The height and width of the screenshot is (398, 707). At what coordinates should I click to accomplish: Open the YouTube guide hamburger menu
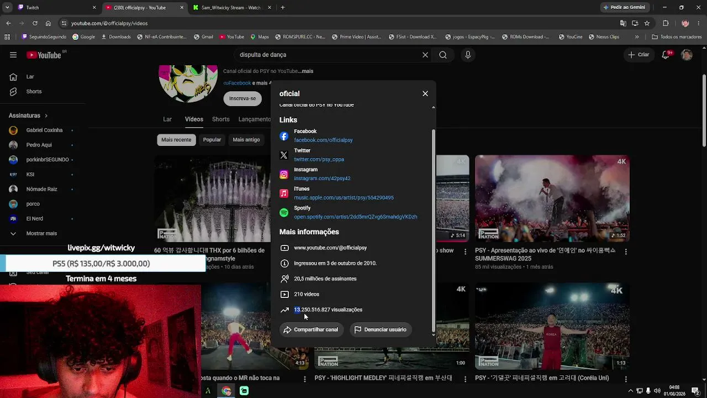[13, 55]
